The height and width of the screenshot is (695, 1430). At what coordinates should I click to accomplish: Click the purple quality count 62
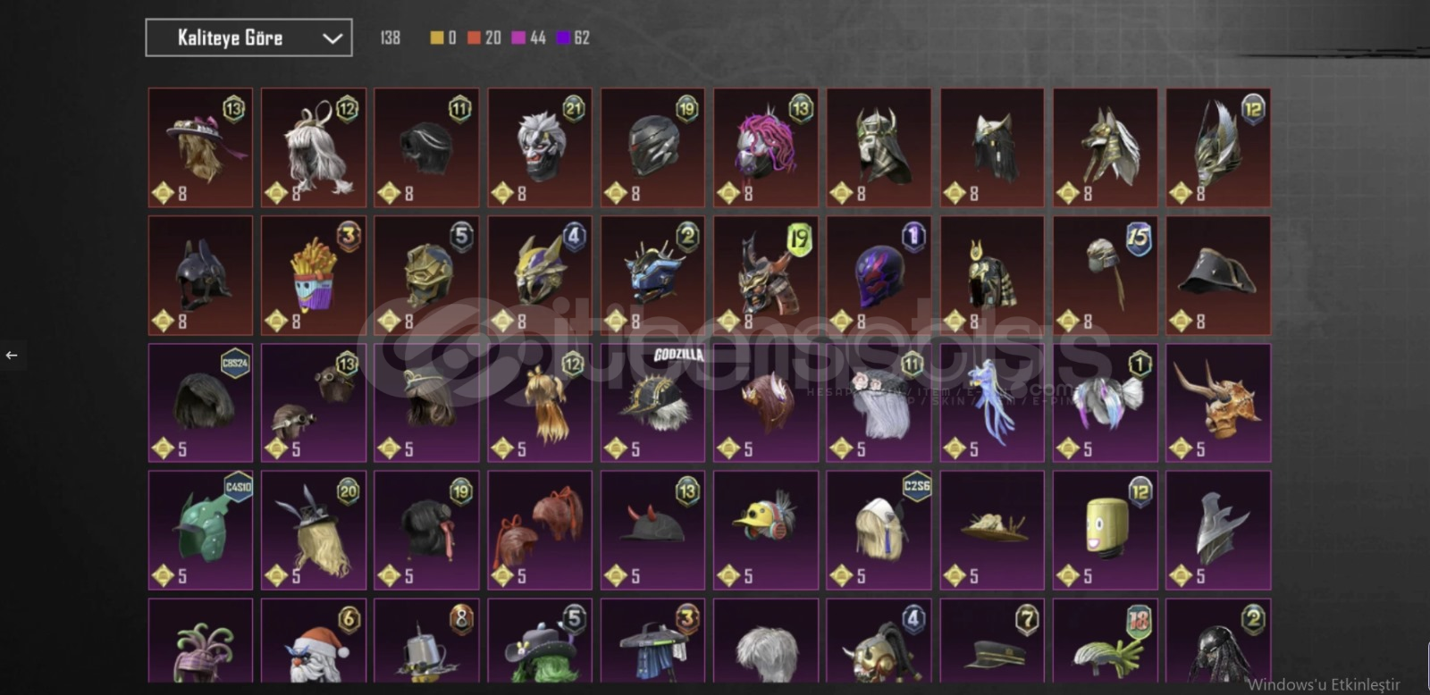pos(582,38)
